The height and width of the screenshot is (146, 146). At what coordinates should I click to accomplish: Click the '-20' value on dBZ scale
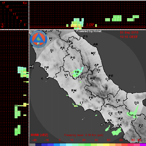point(34,140)
